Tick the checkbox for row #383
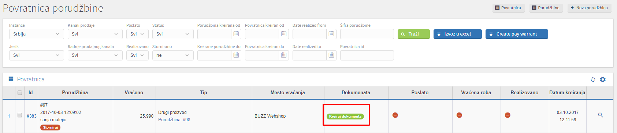 (x=20, y=115)
